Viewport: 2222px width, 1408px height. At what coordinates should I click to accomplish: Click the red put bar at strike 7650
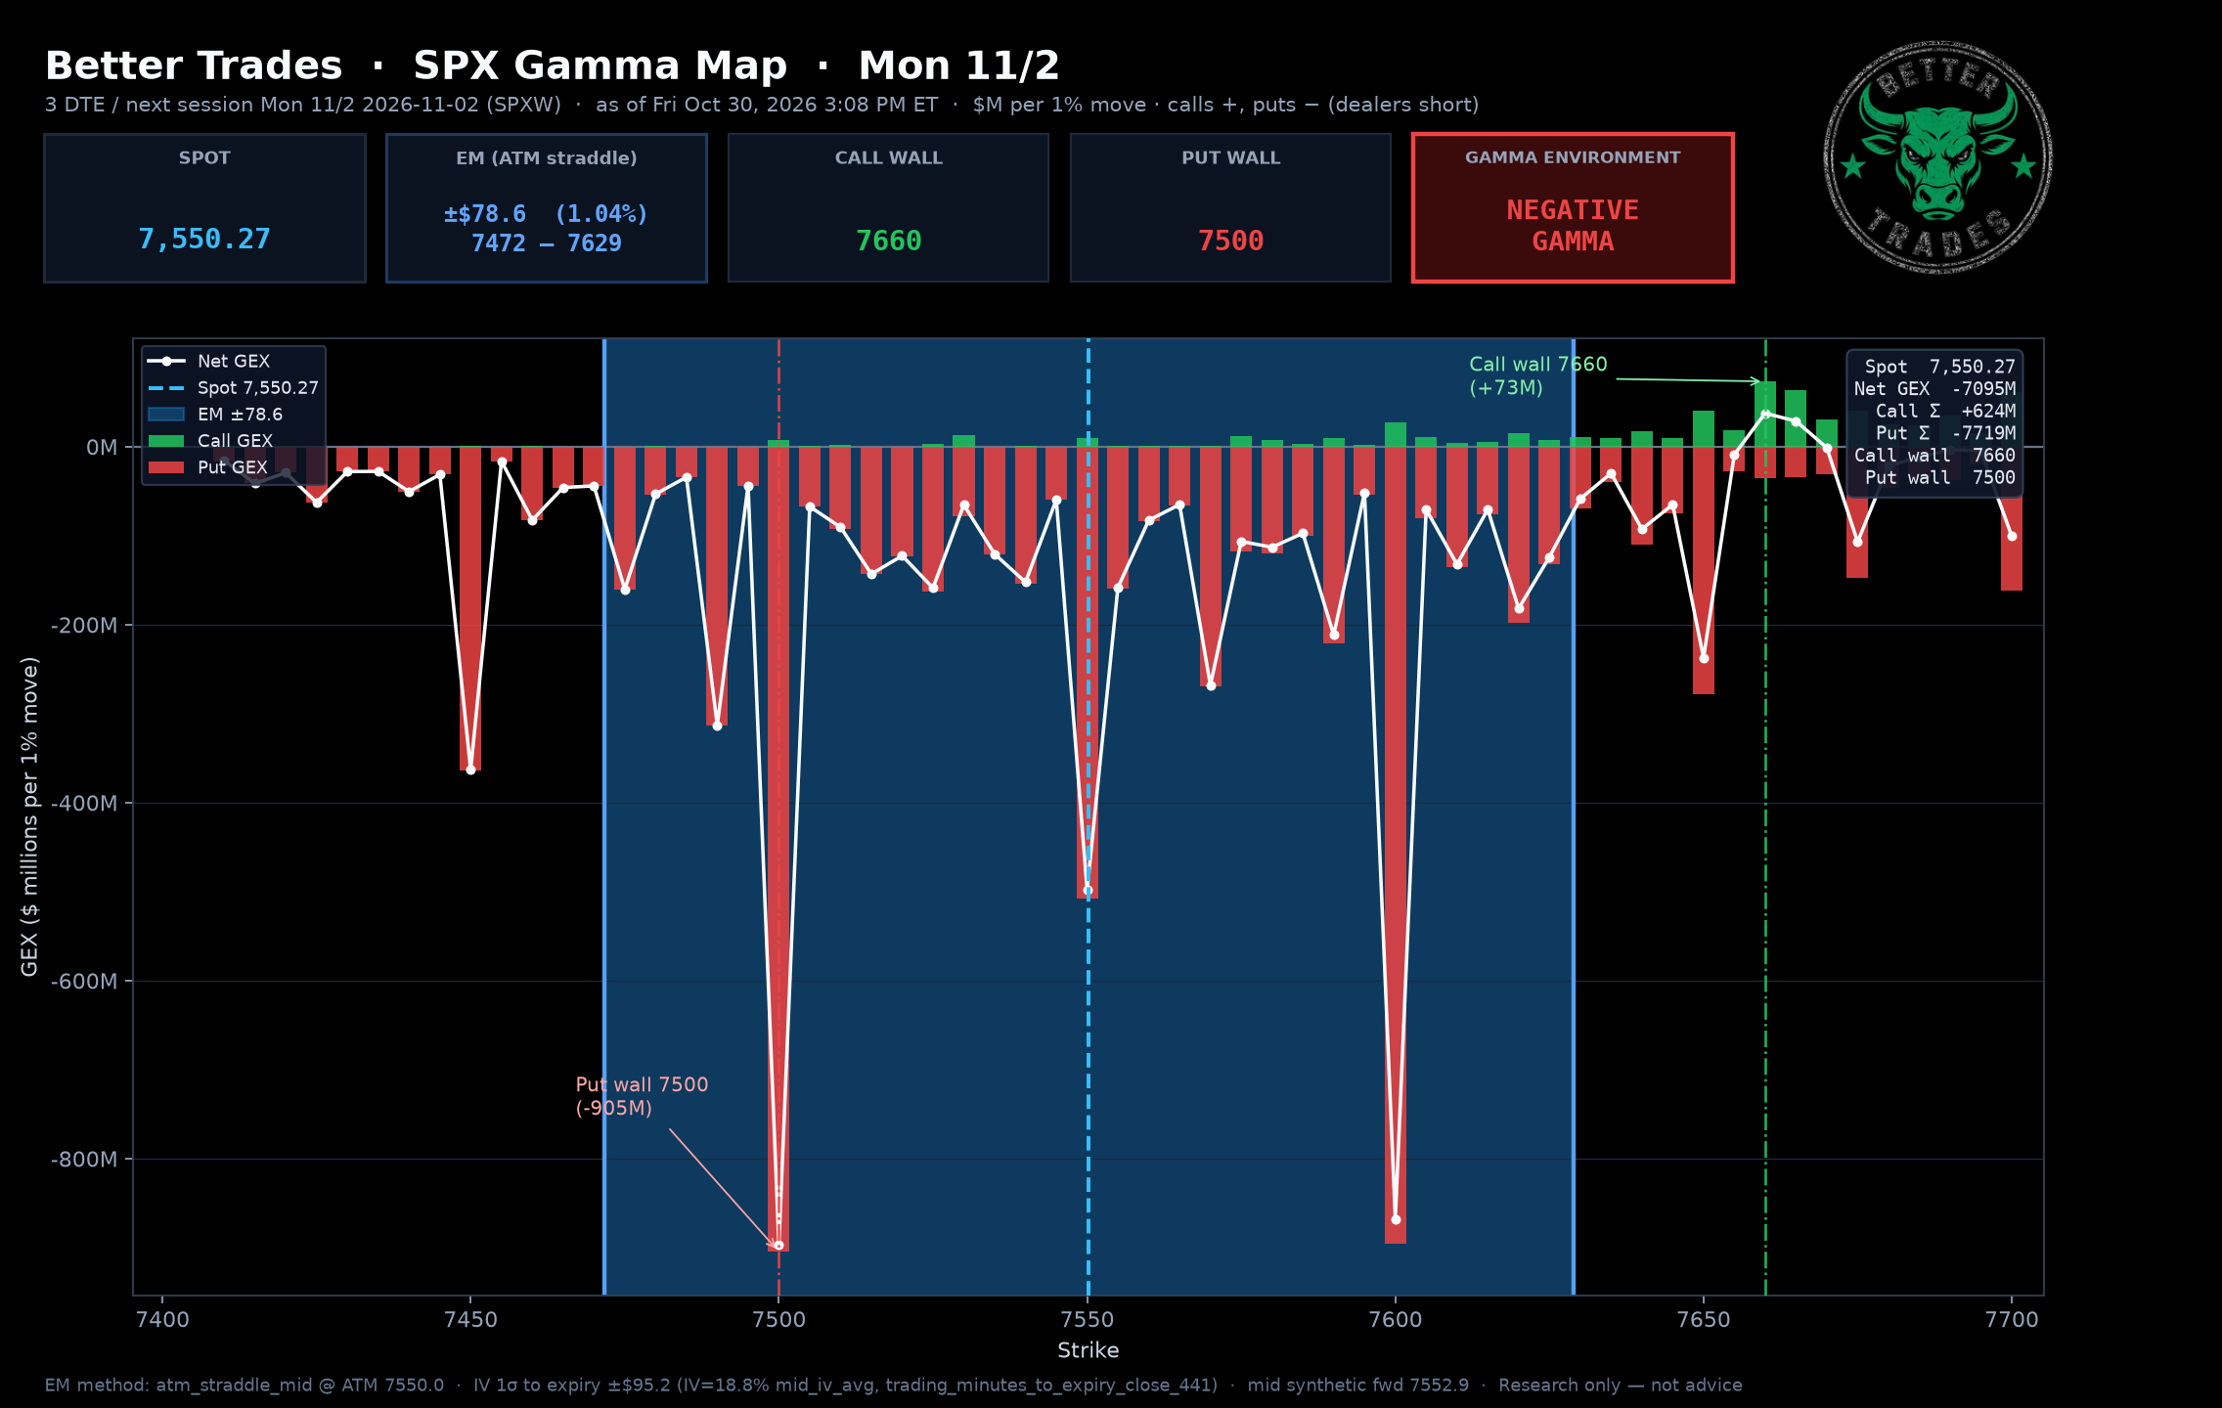(x=1704, y=570)
